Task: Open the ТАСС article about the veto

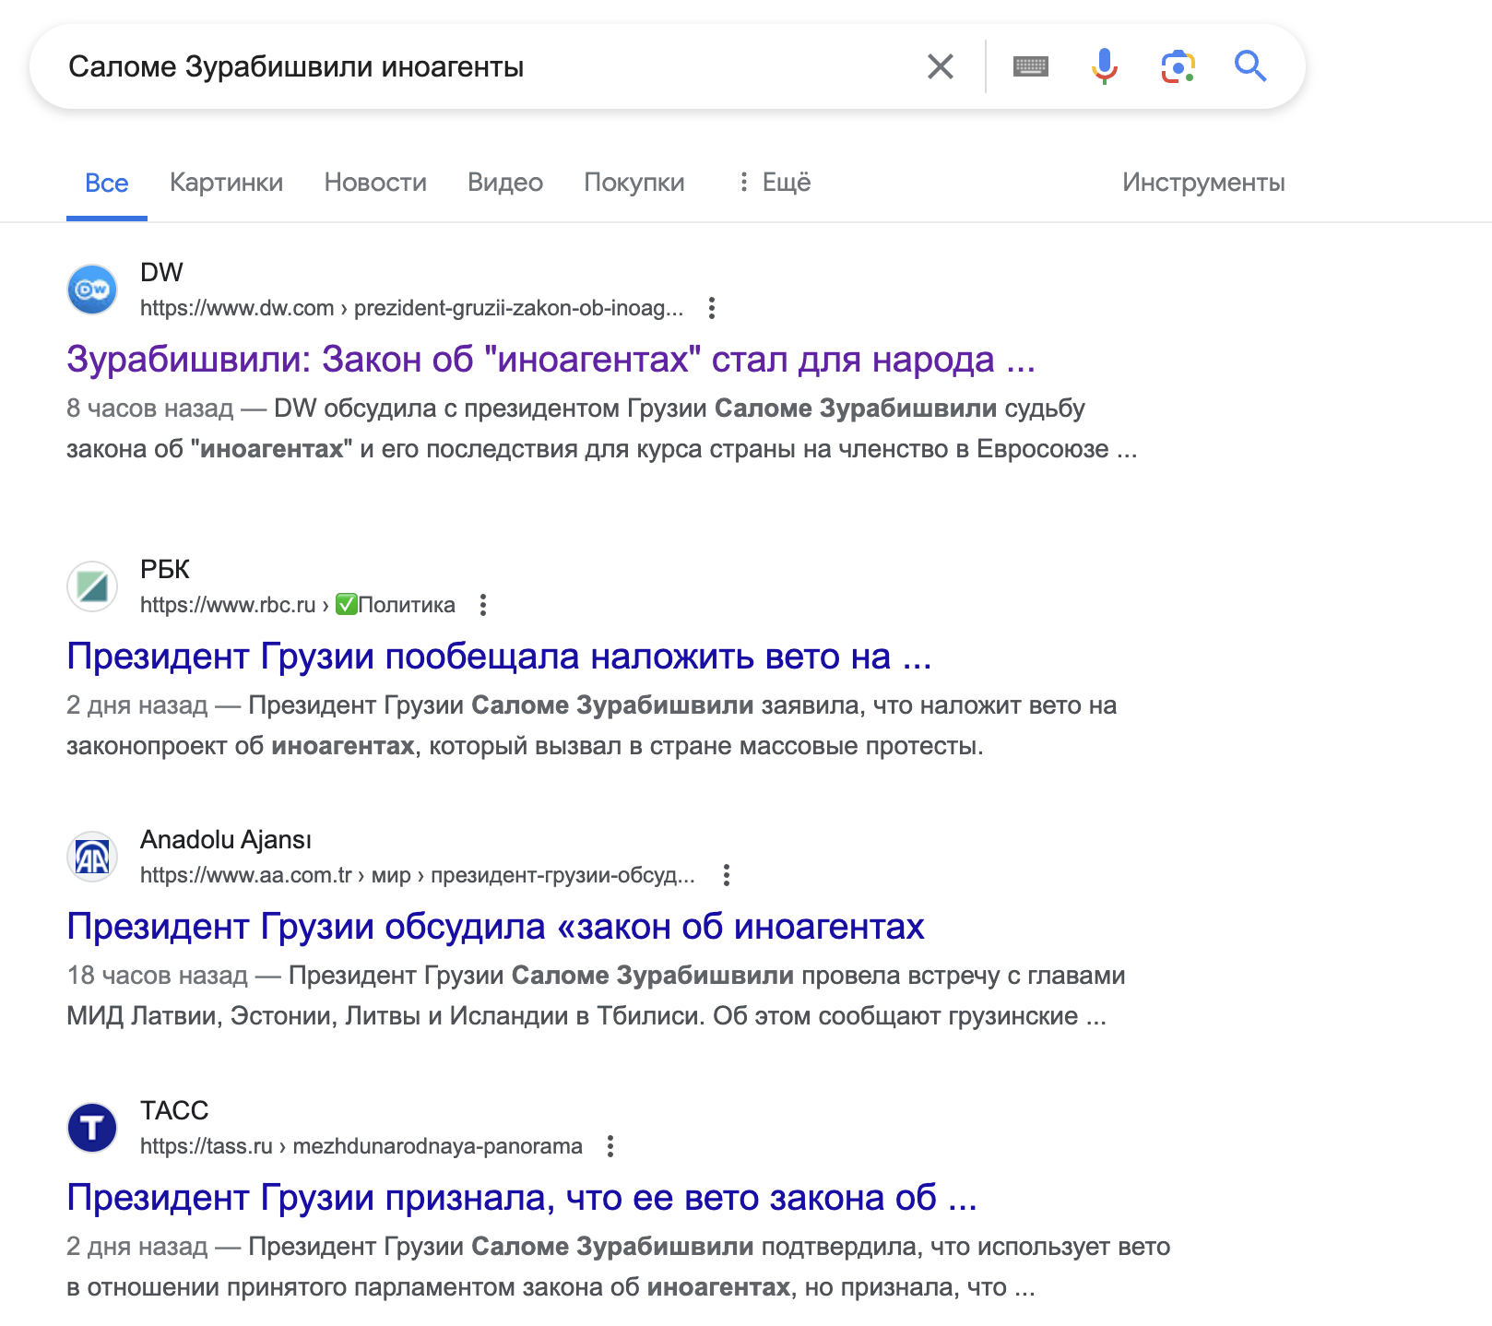Action: [x=522, y=1198]
